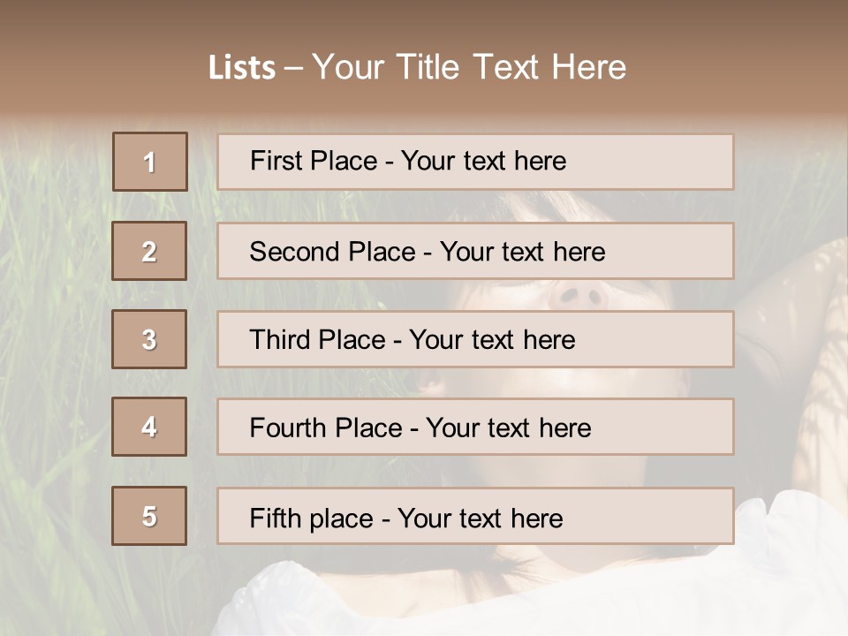Viewport: 848px width, 636px height.
Task: Click the number 3 box
Action: pyautogui.click(x=149, y=339)
